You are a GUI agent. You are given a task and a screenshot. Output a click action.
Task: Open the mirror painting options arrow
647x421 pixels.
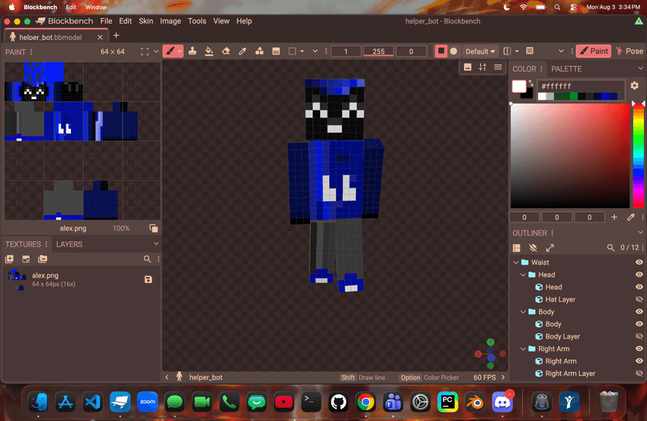[x=517, y=51]
